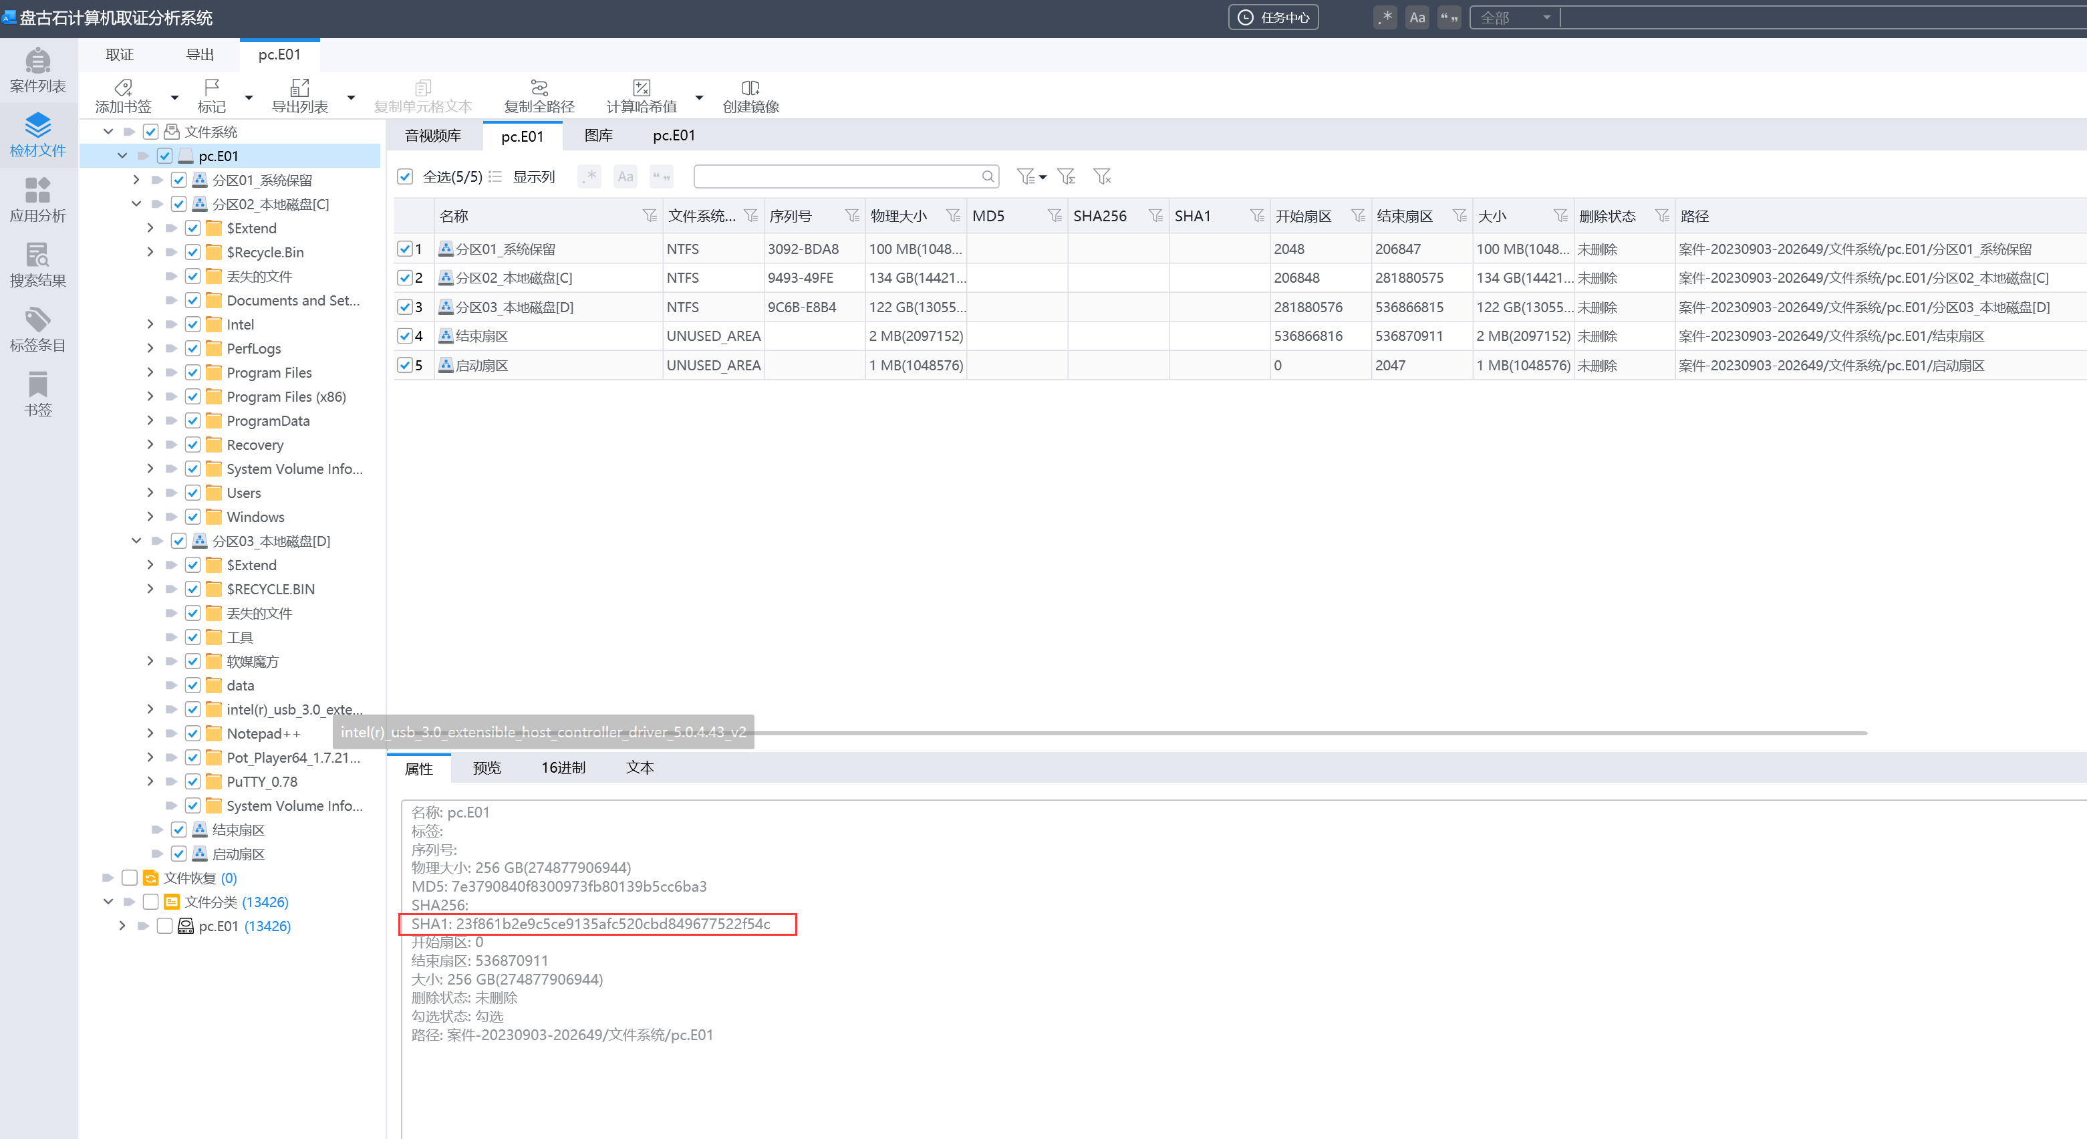Collapse the 分区02_本地磁盘[C] tree node
Viewport: 2087px width, 1139px height.
[136, 203]
